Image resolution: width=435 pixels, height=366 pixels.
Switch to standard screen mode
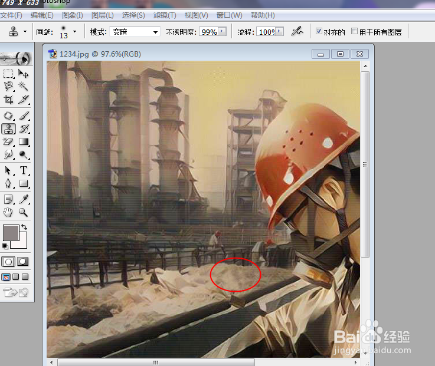pyautogui.click(x=6, y=277)
